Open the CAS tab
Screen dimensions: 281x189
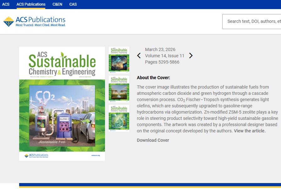(73, 4)
